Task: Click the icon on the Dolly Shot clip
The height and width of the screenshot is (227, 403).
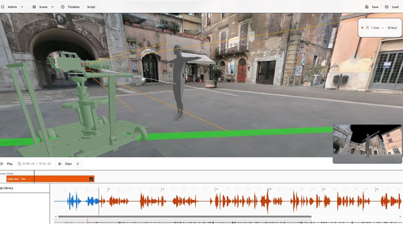Action: click(x=91, y=179)
